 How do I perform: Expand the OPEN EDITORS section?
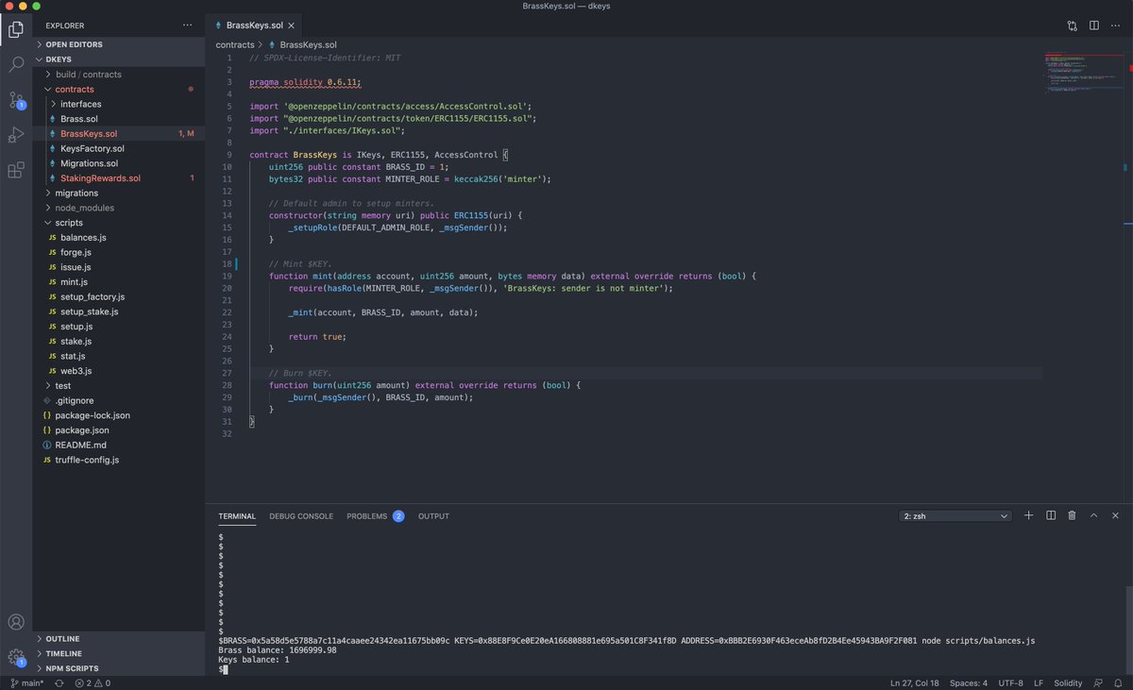119,44
